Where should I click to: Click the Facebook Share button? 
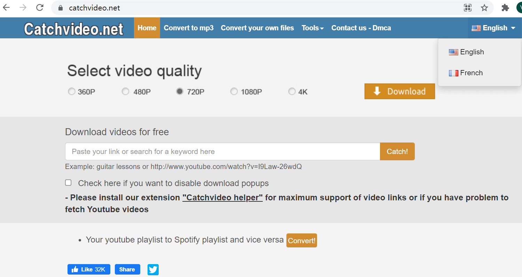127,269
